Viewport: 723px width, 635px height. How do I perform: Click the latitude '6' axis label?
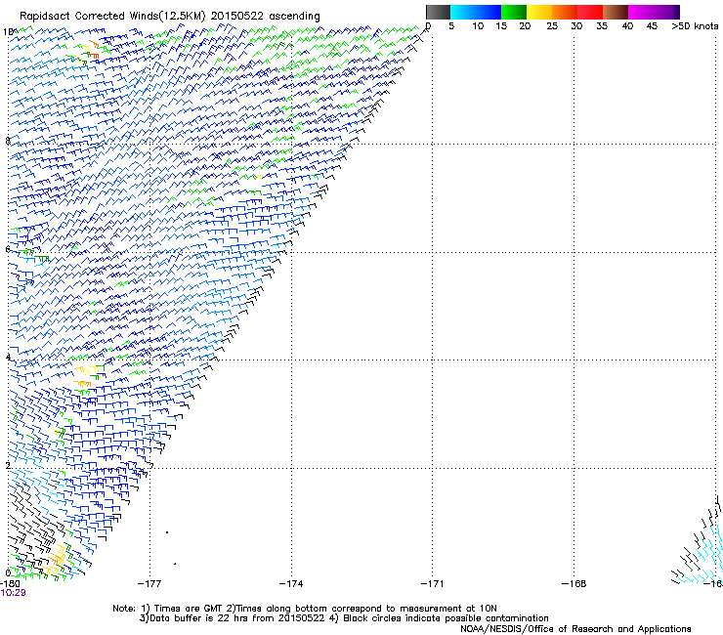pos(8,249)
